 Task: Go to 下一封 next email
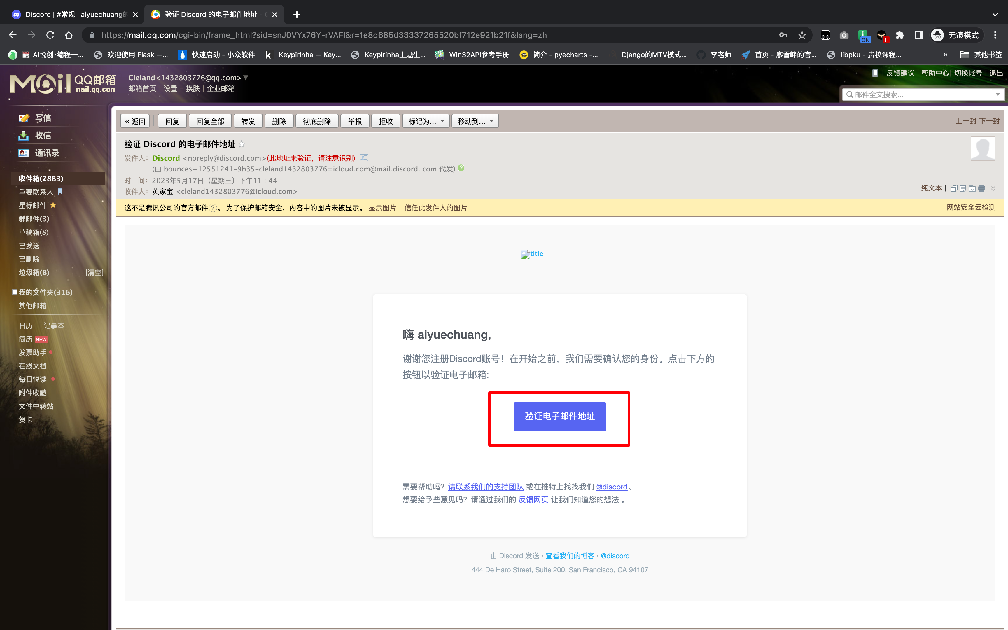989,121
